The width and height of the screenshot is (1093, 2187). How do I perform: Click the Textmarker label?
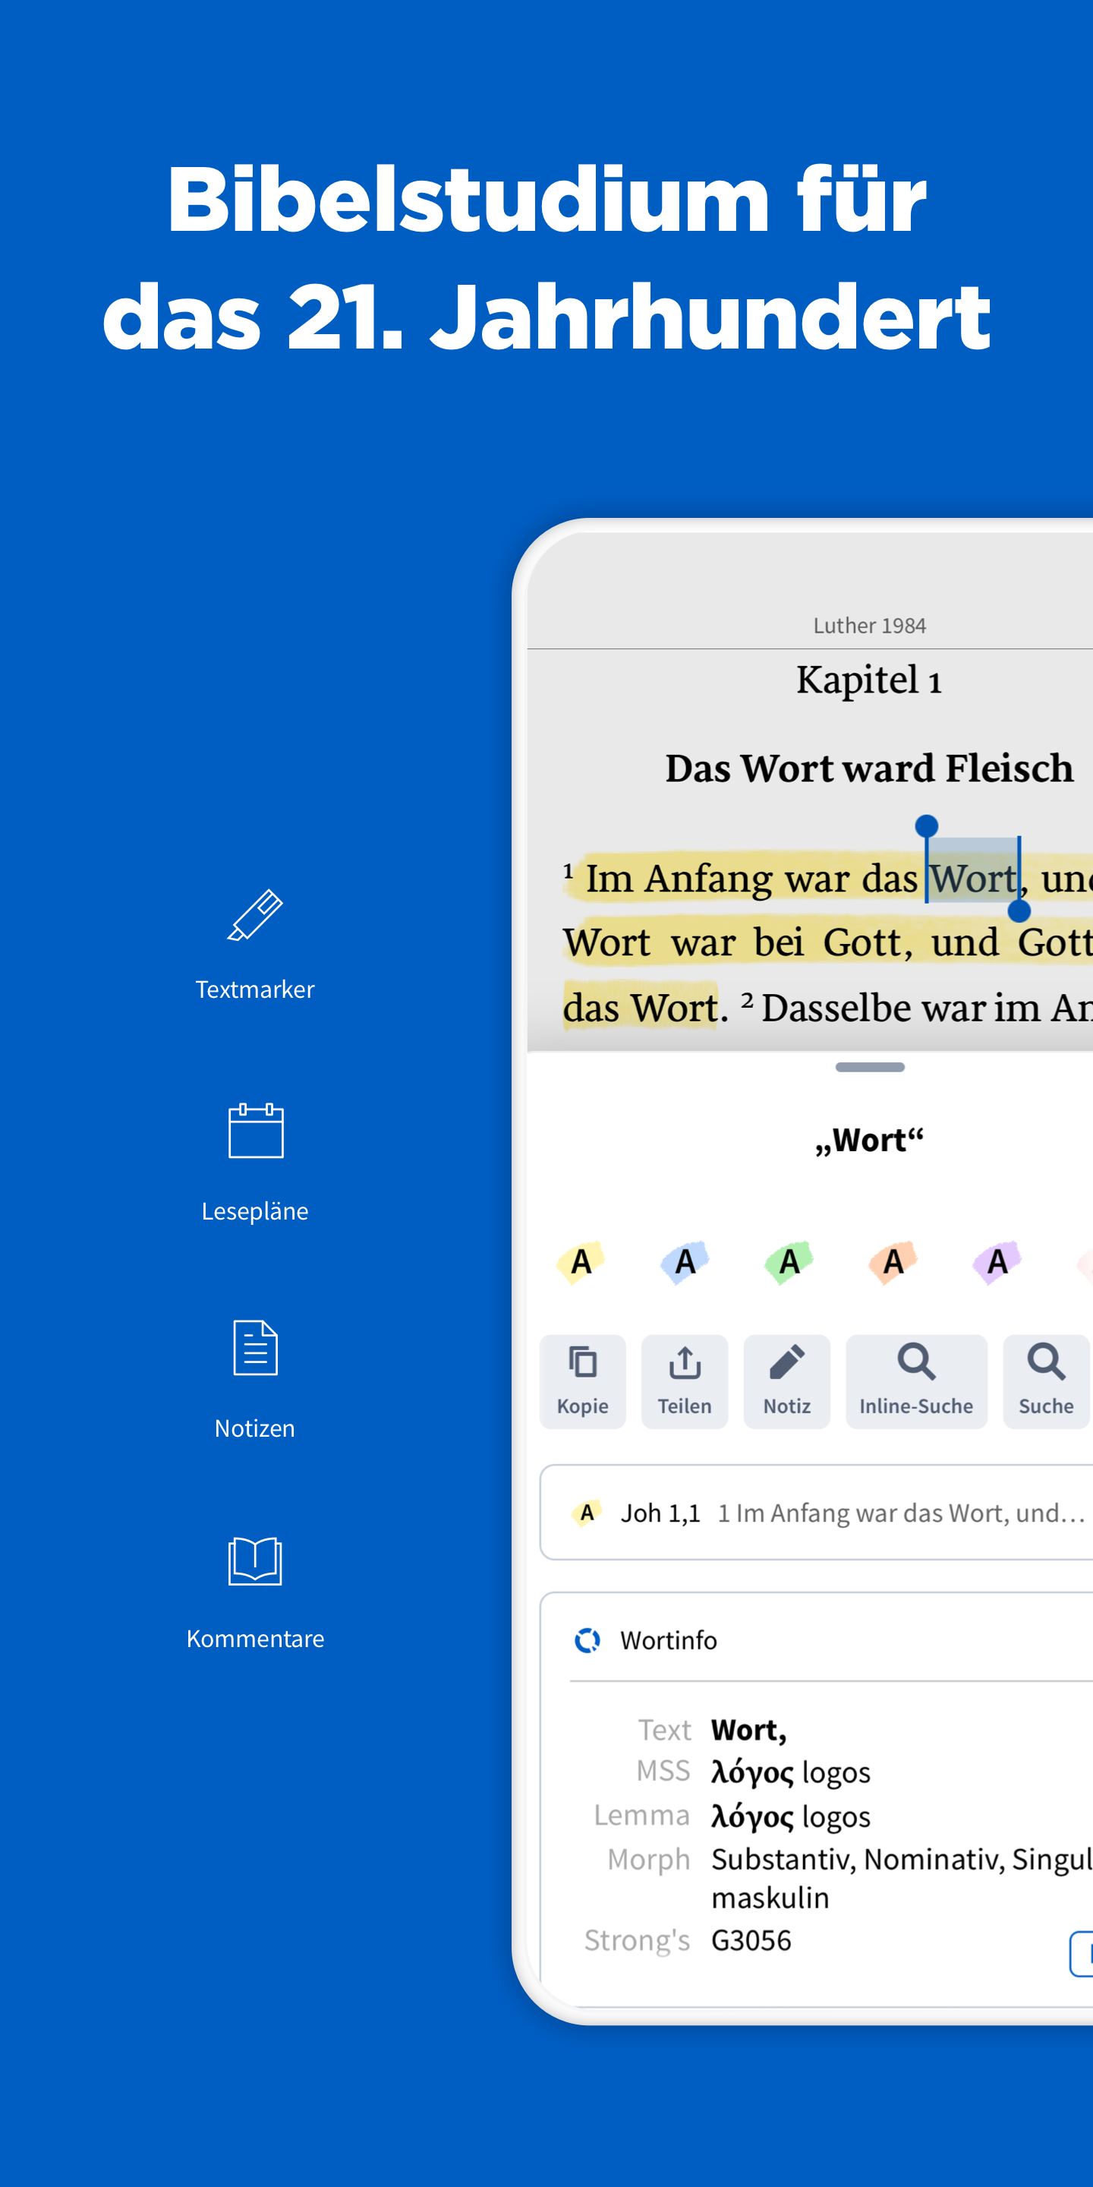click(254, 989)
